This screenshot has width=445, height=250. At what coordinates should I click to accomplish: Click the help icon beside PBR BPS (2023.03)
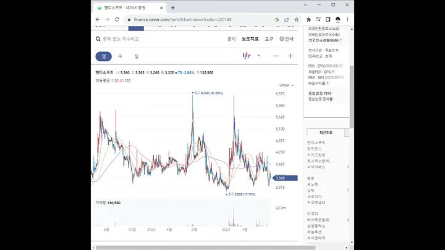point(342,77)
